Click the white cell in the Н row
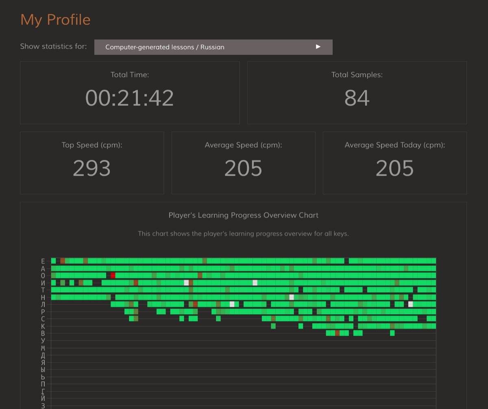488x409 pixels. [x=292, y=297]
